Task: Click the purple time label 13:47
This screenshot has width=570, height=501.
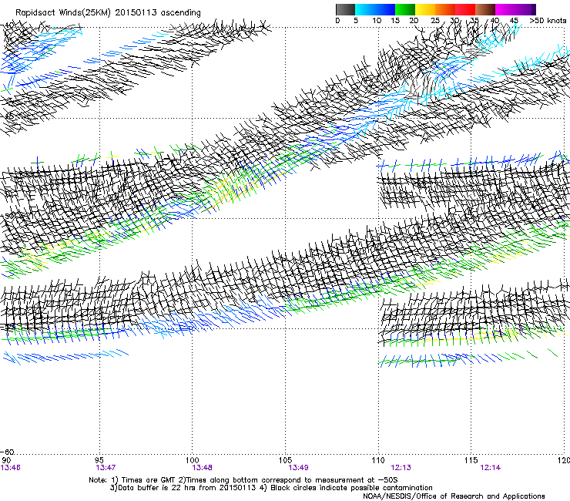Action: click(x=106, y=468)
